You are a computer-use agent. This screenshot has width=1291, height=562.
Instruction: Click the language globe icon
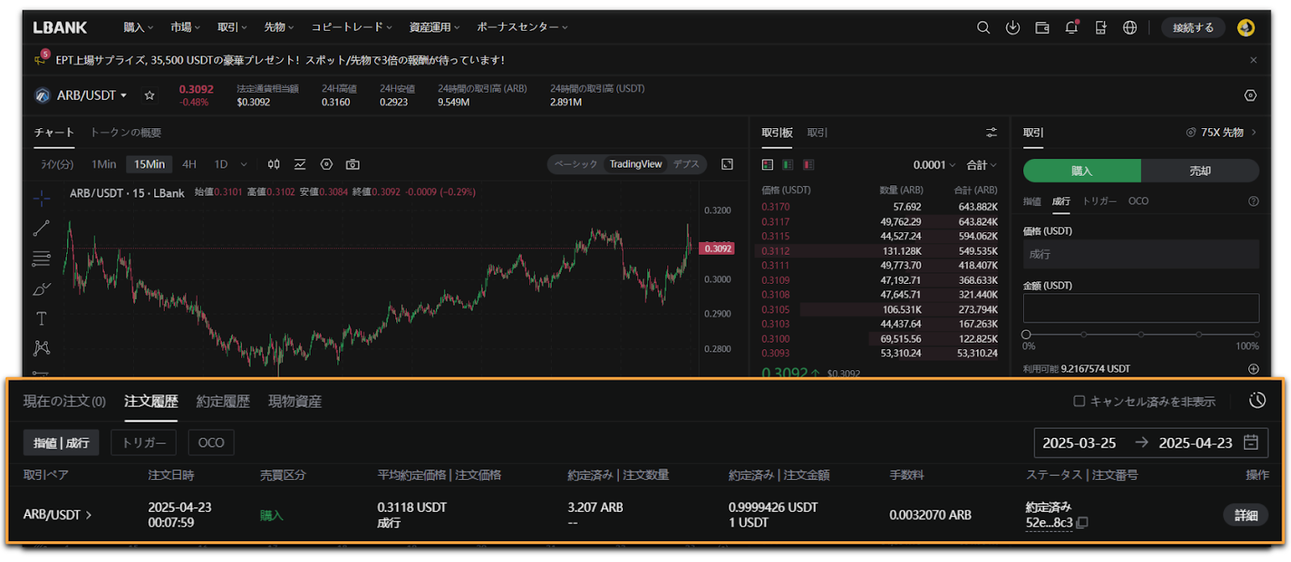(x=1130, y=27)
